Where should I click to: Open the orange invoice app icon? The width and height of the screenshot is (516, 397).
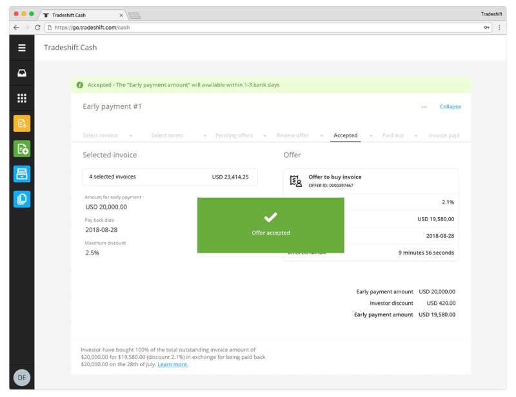(22, 123)
